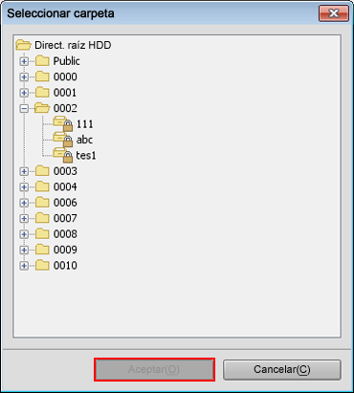Expand the 0008 folder node
Viewport: 354px width, 393px height.
tap(24, 234)
